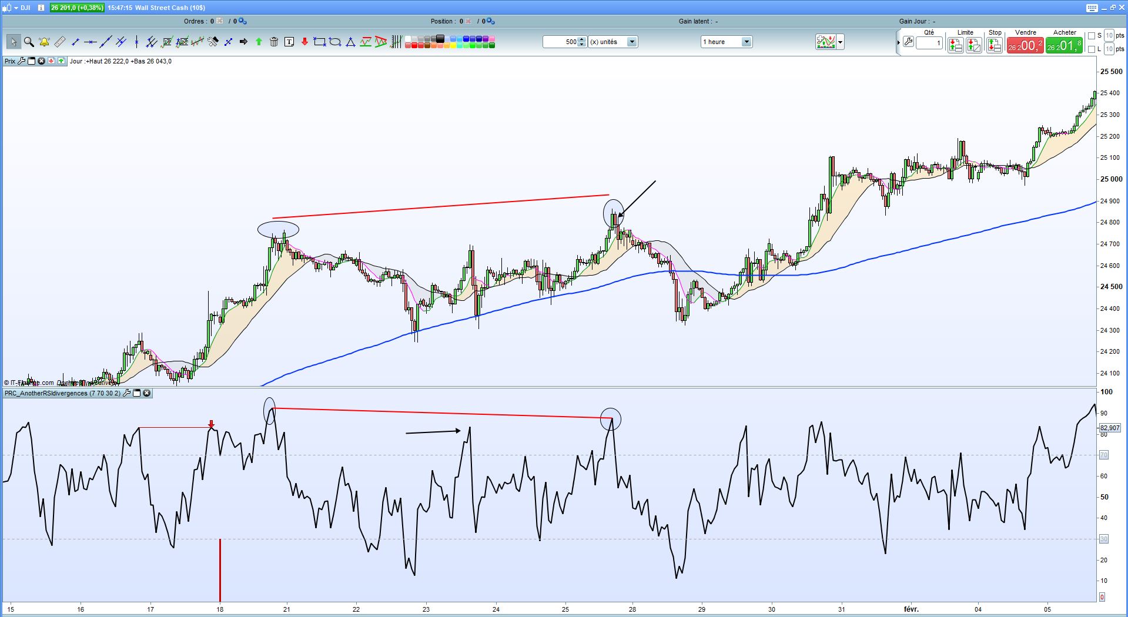The width and height of the screenshot is (1128, 617).
Task: Click the Acheter buy price button
Action: [x=1064, y=45]
